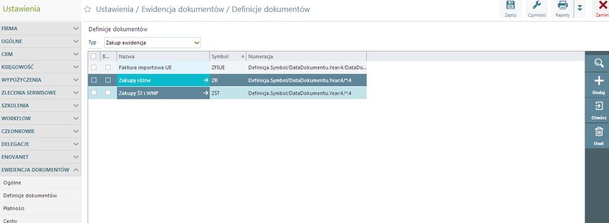Check the first checkbox of Faktura importowa UE row

pos(93,67)
